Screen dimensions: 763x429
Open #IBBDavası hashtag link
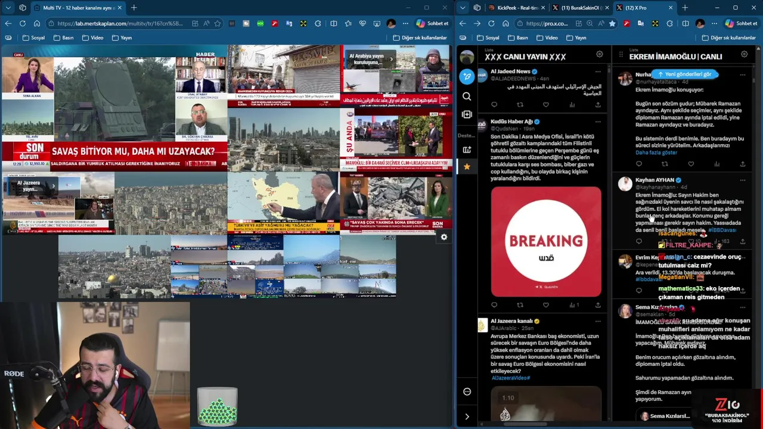(x=722, y=230)
